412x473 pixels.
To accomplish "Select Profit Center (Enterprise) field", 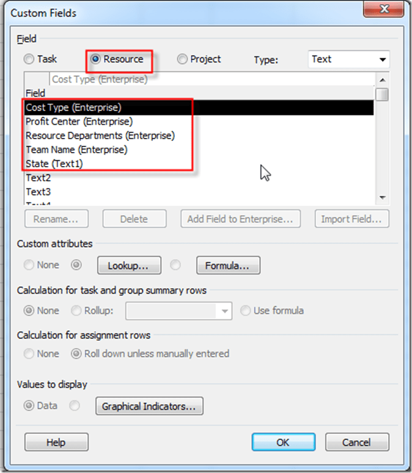I will pyautogui.click(x=79, y=121).
